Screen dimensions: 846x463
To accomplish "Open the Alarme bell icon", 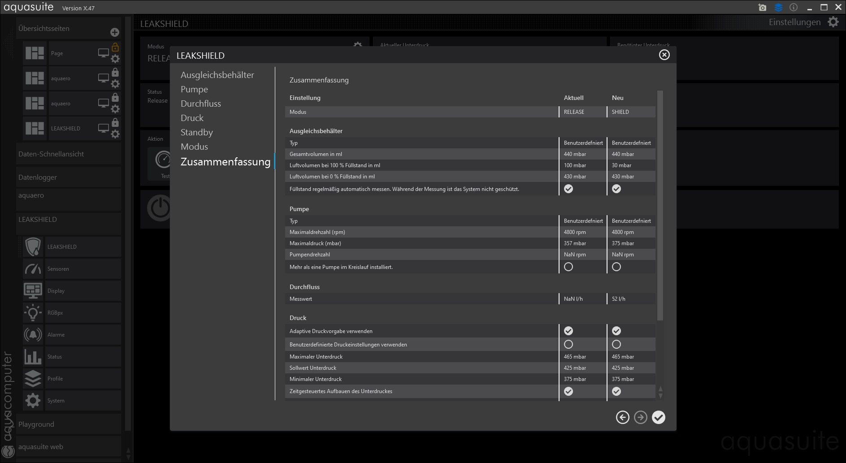I will click(x=33, y=335).
